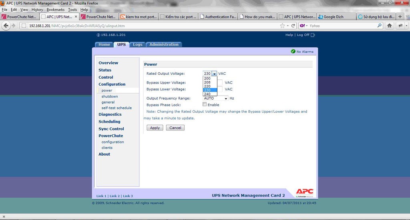
Task: Open the View menu
Action: coord(24,10)
